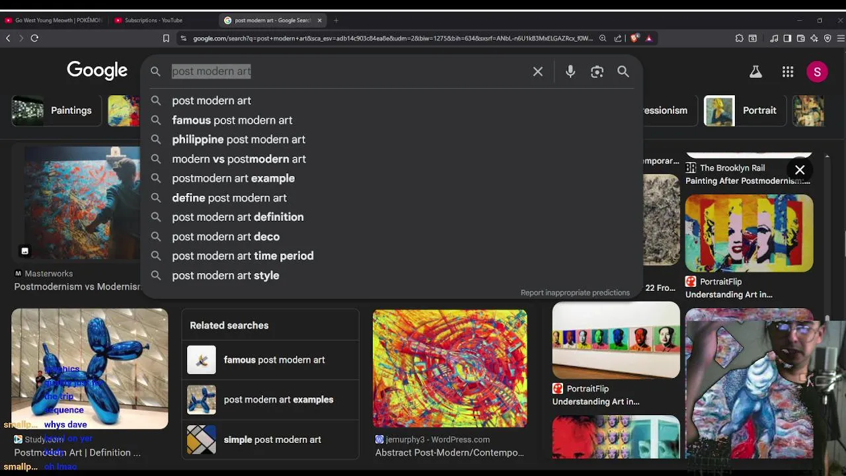The image size is (846, 476).
Task: Open Leo AI sparkle icon
Action: [814, 38]
